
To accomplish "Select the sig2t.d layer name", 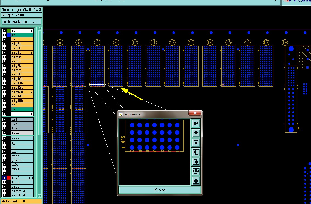I will 22,191.
